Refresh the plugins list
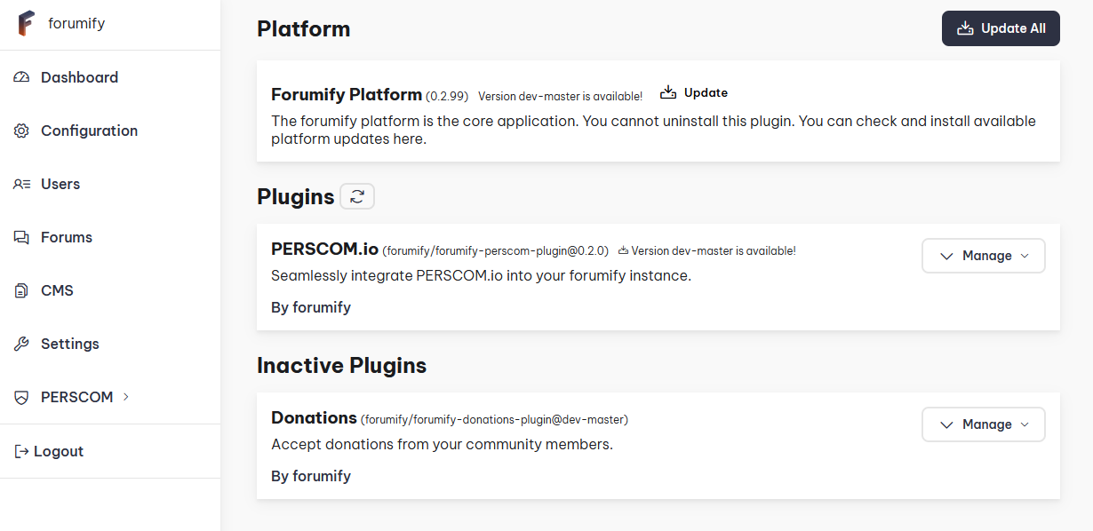This screenshot has height=531, width=1093. click(357, 196)
